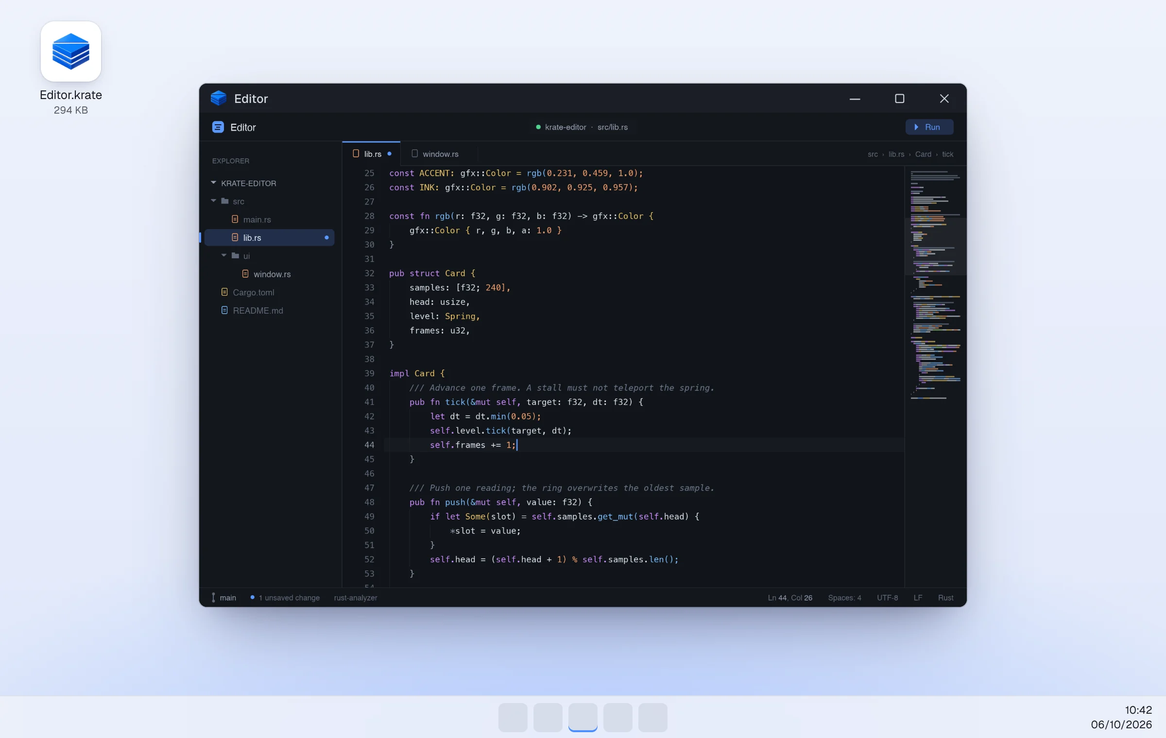Click the taskbar clock showing 10:42

coord(1138,710)
